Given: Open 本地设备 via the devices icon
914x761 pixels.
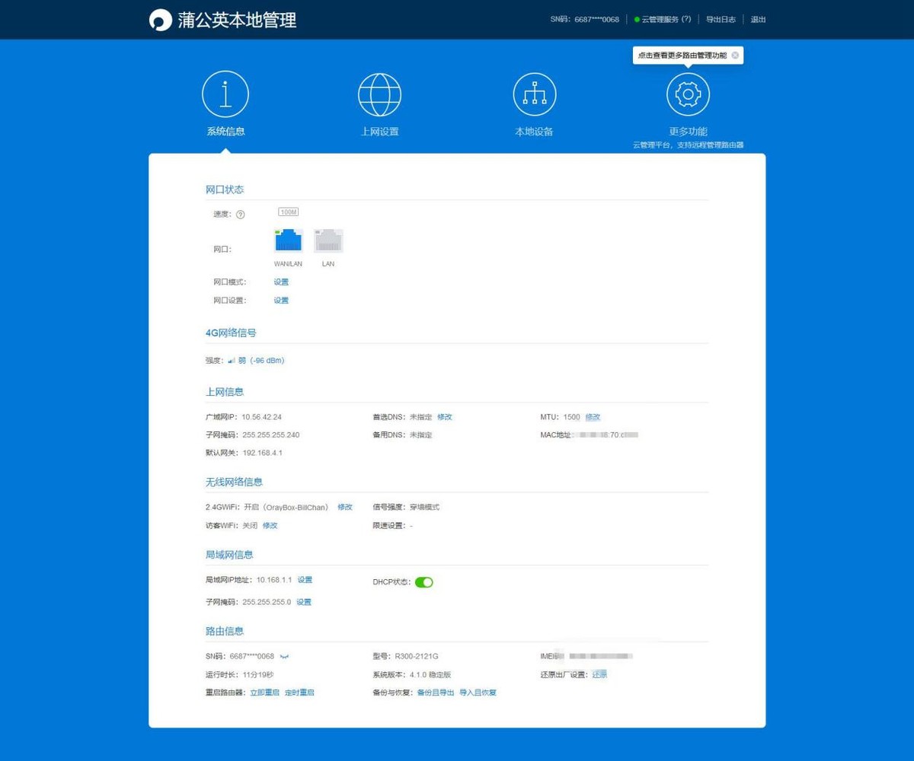Looking at the screenshot, I should click(x=534, y=94).
